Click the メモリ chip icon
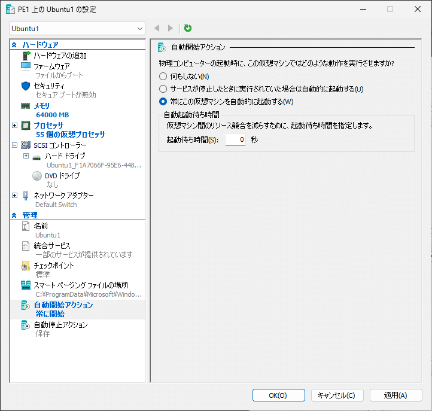Image resolution: width=432 pixels, height=411 pixels. (x=26, y=106)
